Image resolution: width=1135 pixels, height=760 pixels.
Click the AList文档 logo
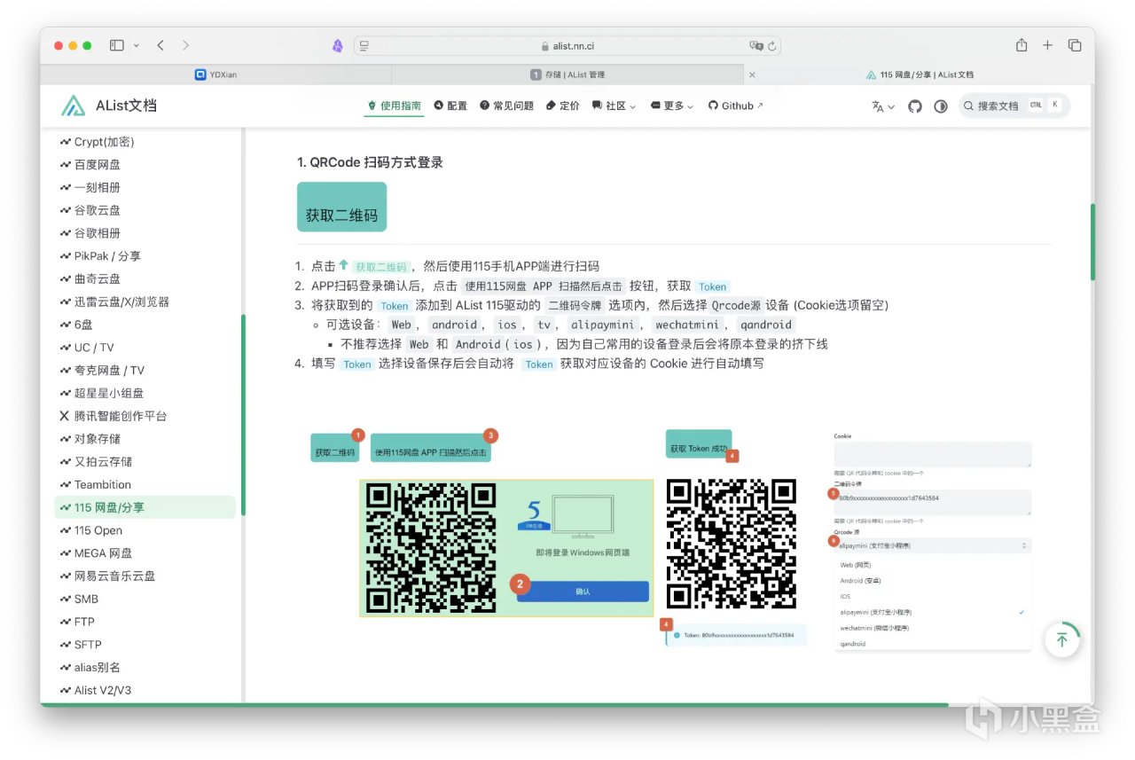coord(109,106)
